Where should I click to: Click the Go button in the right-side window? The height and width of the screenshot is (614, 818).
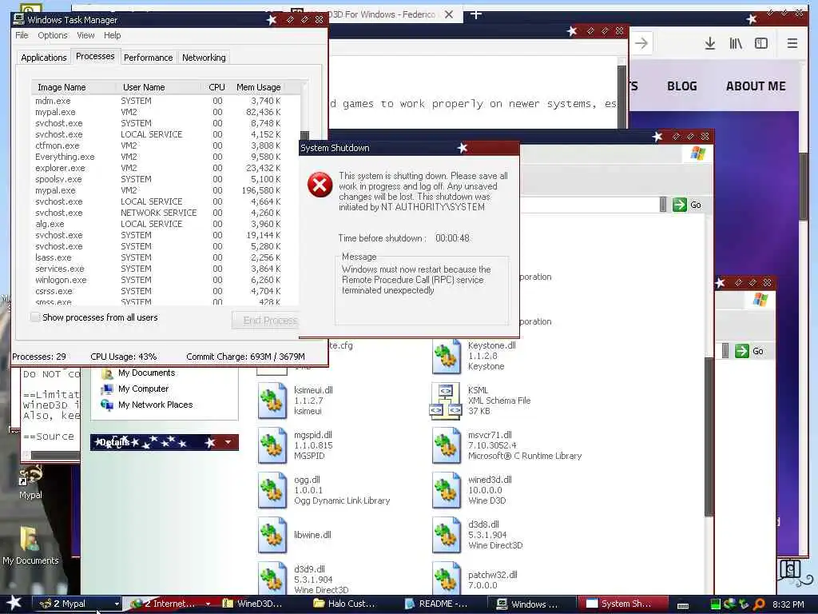[749, 351]
